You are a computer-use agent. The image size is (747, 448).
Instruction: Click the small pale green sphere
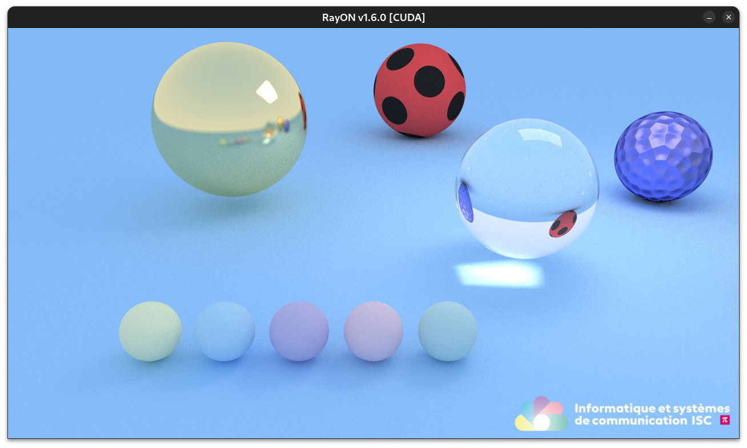point(150,331)
